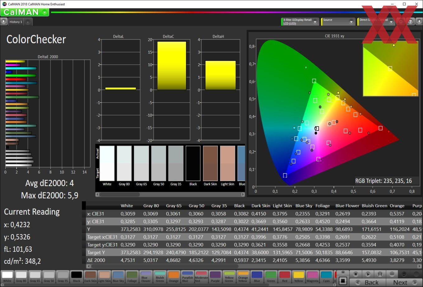Collapse side panel with left arrow icon
Screen dimensions: 423x287
point(419,21)
